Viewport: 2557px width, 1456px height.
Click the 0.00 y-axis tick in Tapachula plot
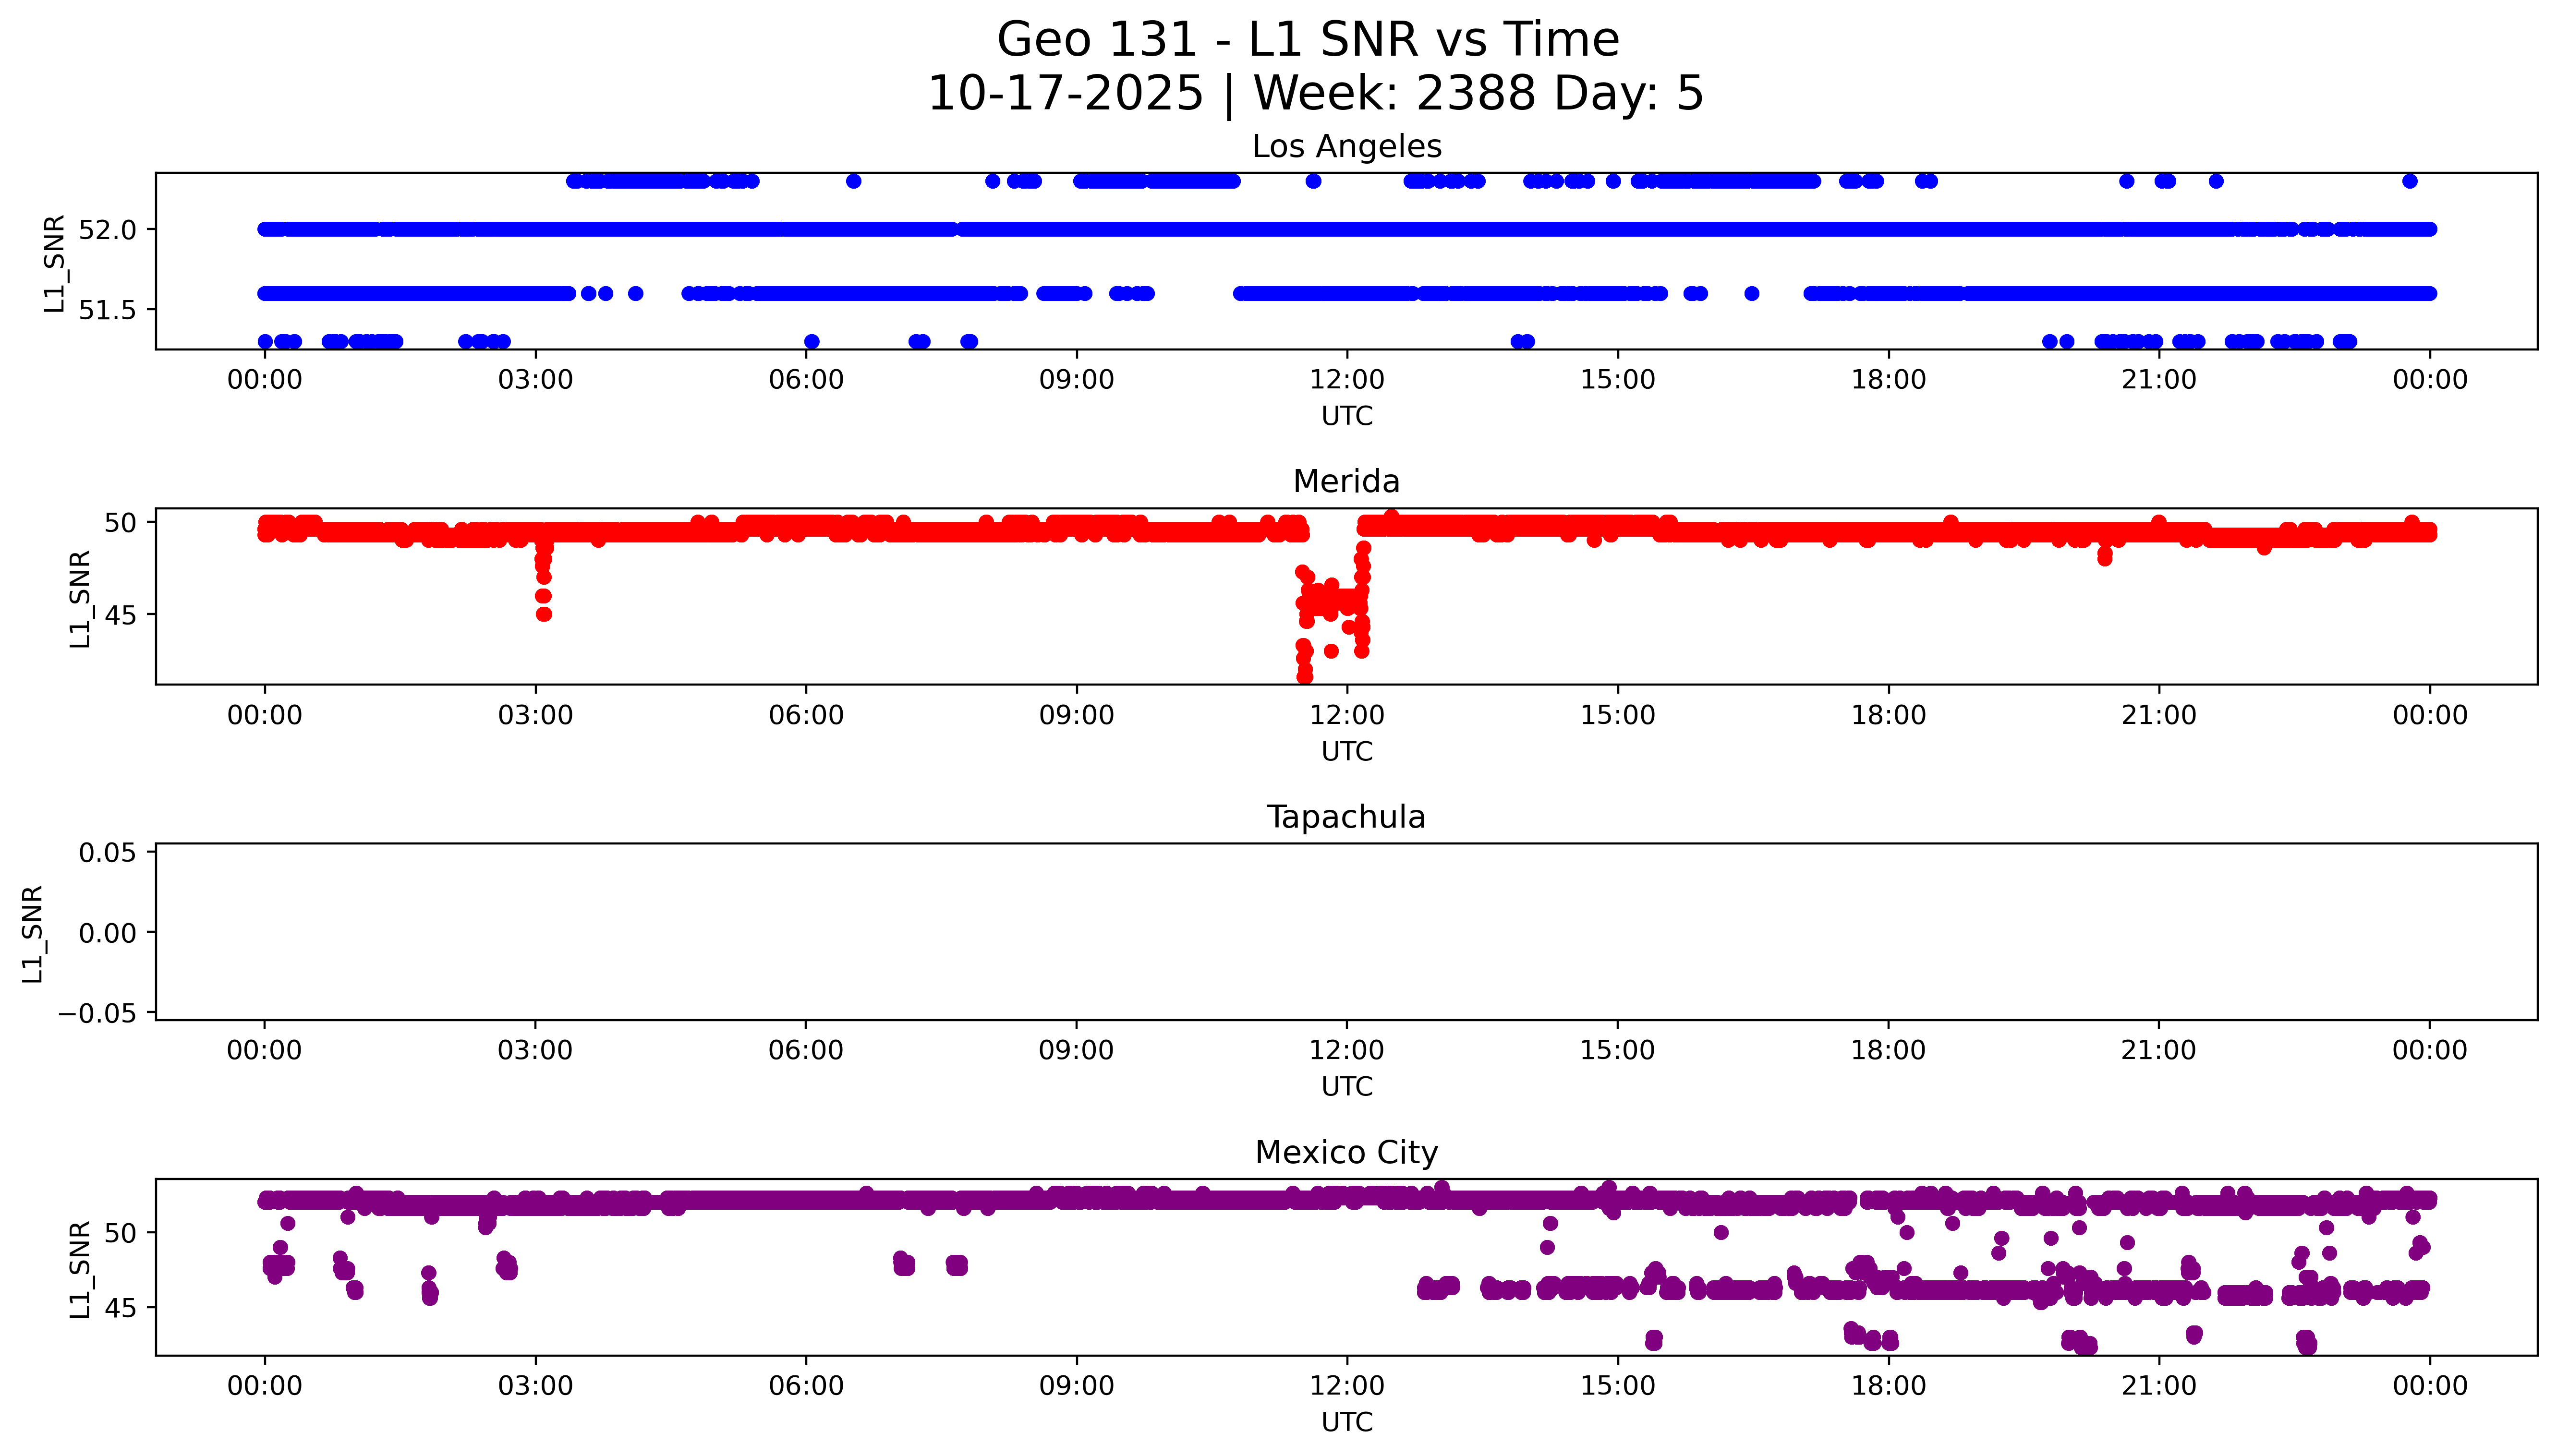click(x=107, y=933)
